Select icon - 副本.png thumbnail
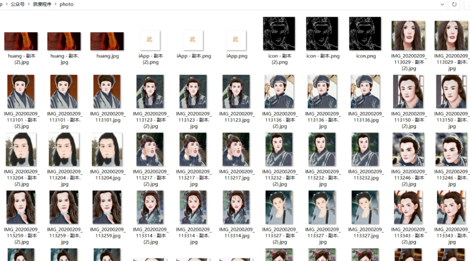Viewport: 470px width, 261px height. tap(322, 34)
